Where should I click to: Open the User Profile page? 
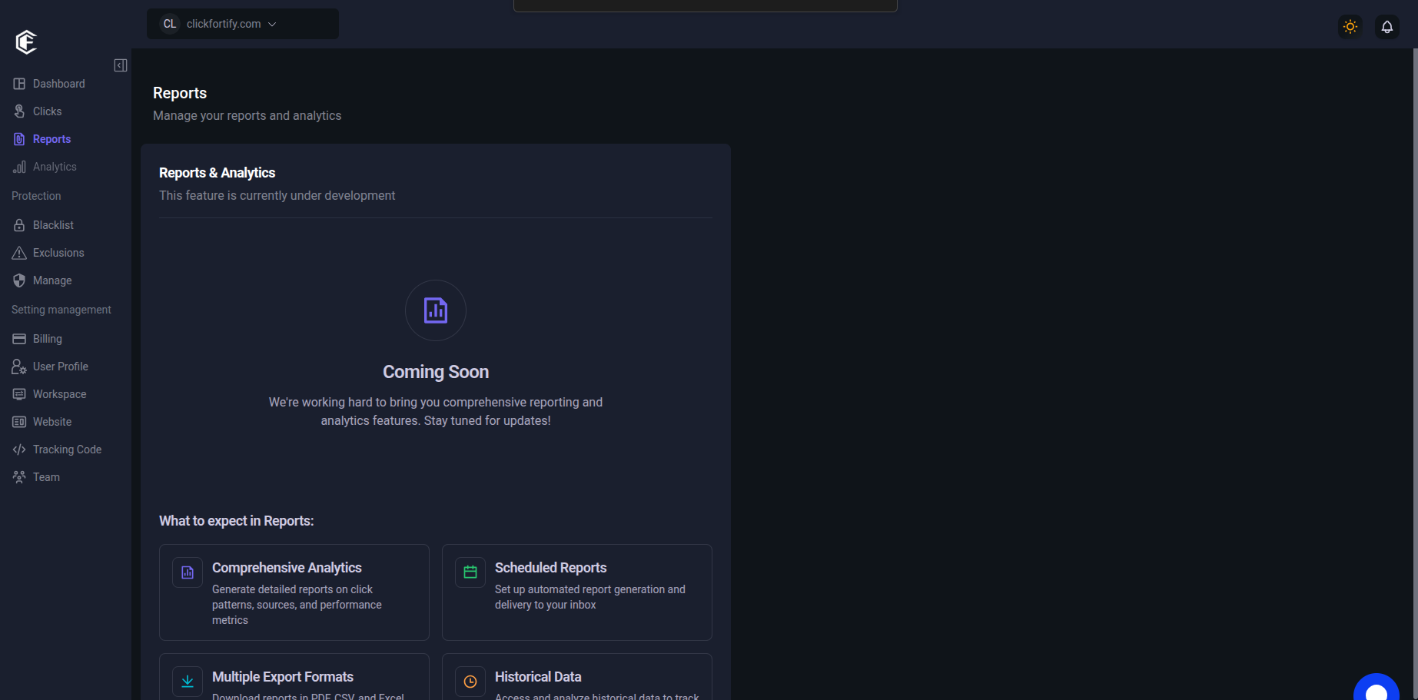click(x=61, y=366)
